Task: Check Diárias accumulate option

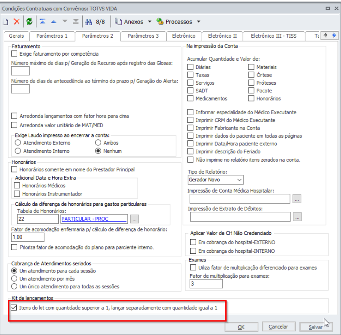Action: tap(190, 67)
